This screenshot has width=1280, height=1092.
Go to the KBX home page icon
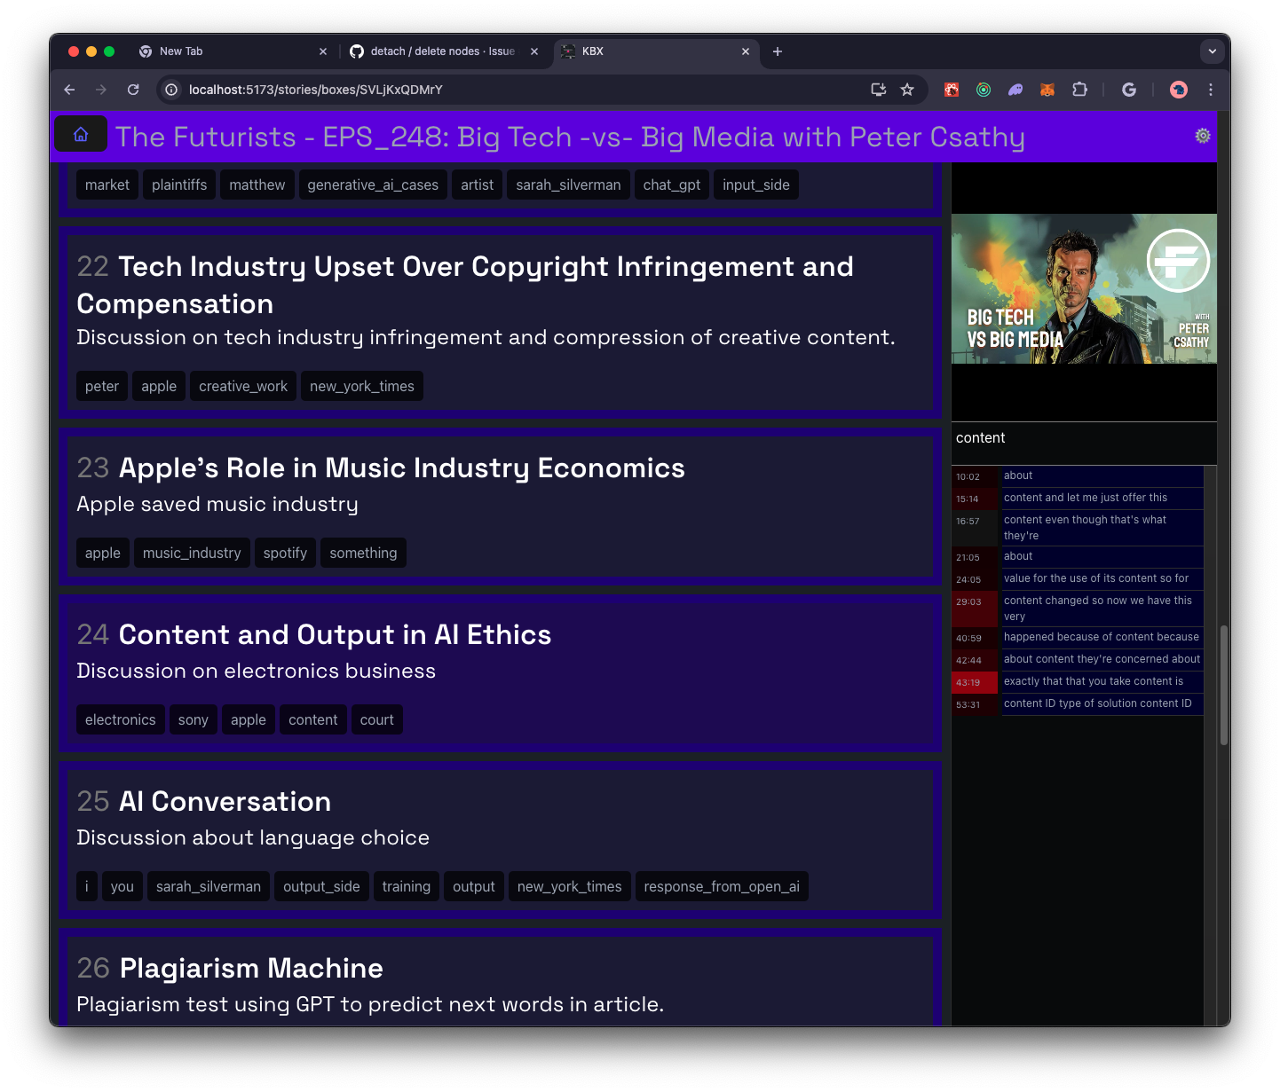(x=81, y=135)
